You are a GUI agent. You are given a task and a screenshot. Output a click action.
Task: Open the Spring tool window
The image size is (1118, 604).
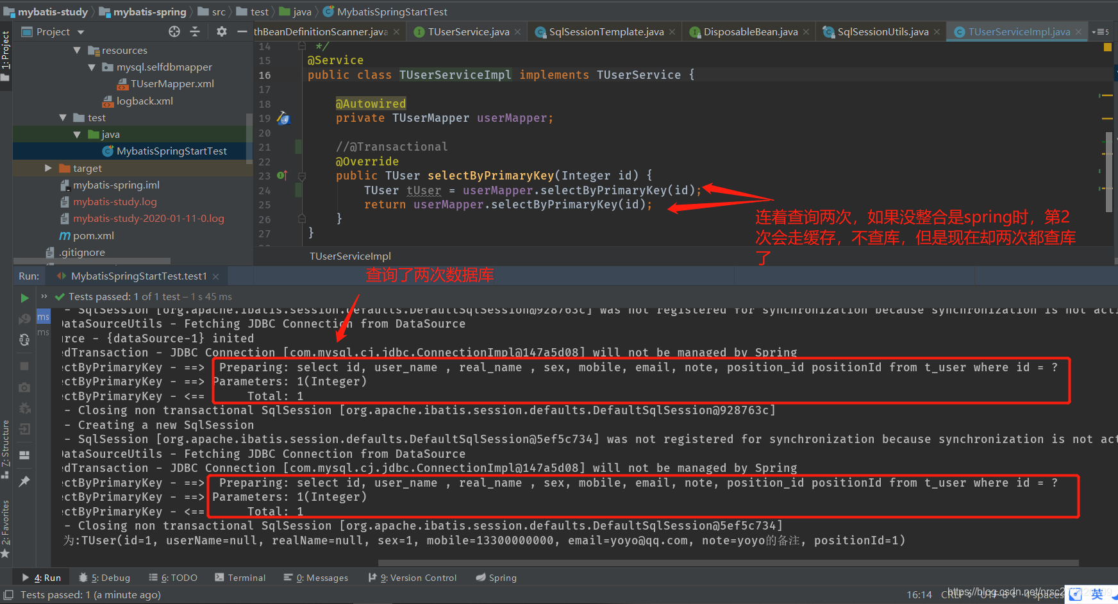coord(496,578)
